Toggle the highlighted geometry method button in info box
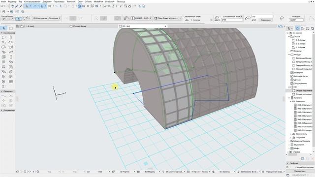Viewport: 315px width, 177px height. point(19,19)
